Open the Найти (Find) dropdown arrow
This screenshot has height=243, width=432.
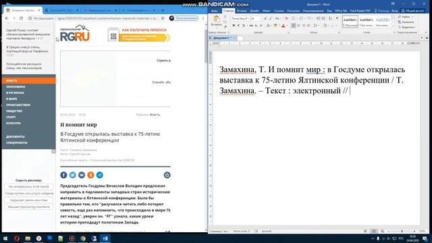click(x=412, y=17)
